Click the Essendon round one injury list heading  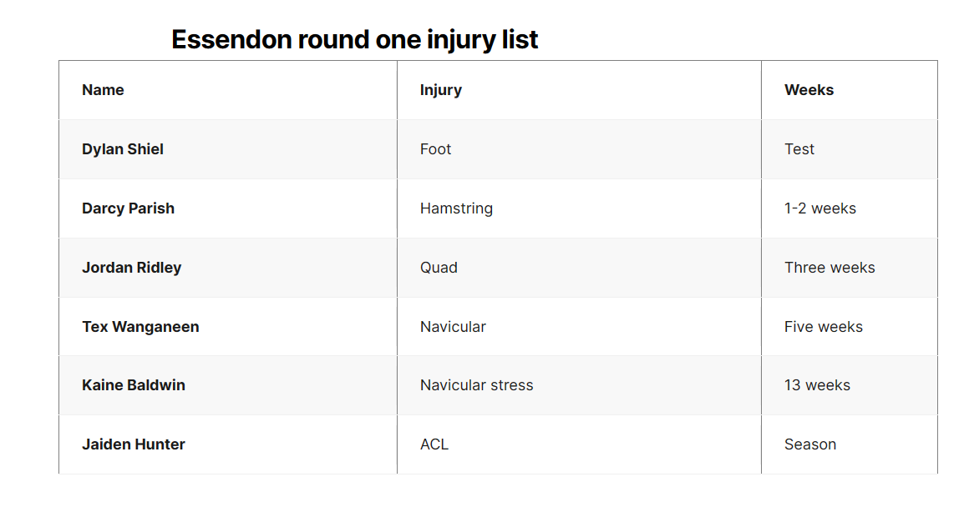click(354, 40)
